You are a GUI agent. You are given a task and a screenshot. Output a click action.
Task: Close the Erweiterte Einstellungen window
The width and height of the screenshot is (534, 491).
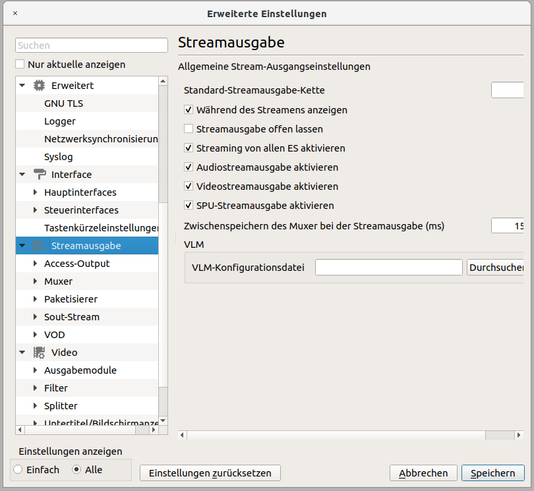point(15,13)
